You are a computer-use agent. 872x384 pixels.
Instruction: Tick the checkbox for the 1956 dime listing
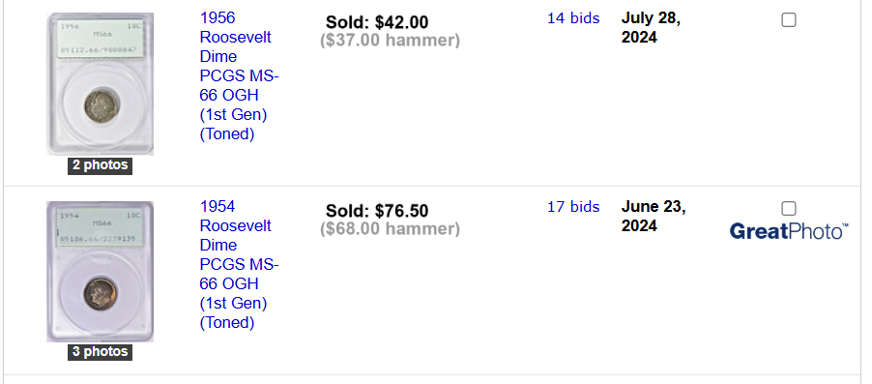789,20
